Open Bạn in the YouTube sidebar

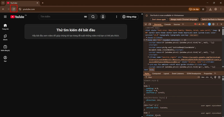click(5, 59)
